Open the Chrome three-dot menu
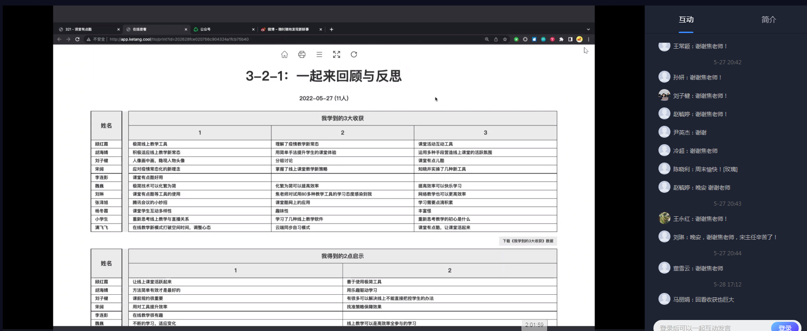The image size is (807, 331). [x=589, y=39]
